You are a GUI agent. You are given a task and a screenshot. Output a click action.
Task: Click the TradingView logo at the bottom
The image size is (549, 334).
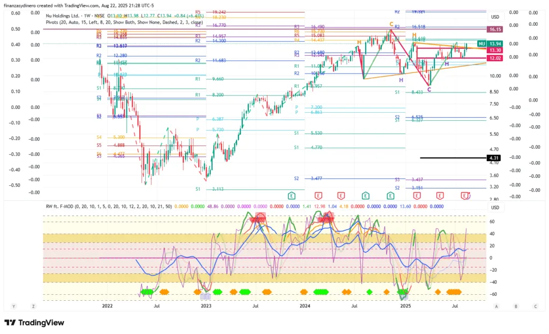tap(34, 322)
